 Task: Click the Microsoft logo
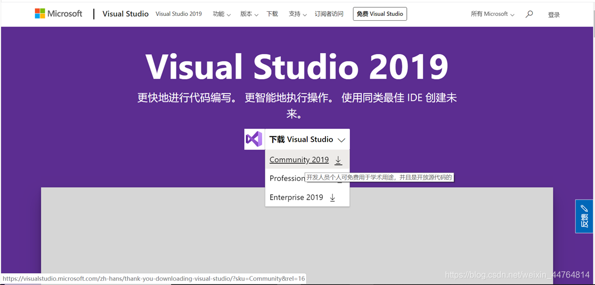coord(58,14)
